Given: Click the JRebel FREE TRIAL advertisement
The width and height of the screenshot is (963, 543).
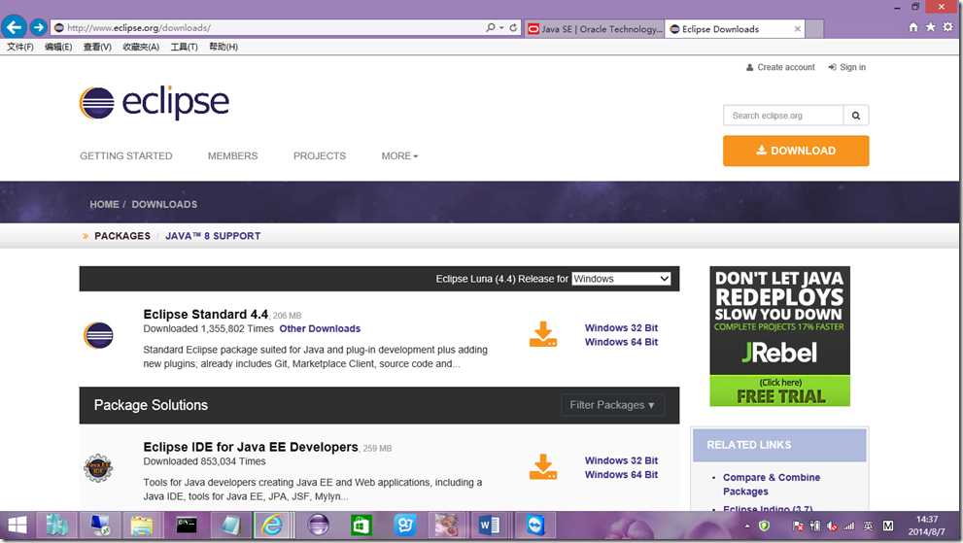Looking at the screenshot, I should coord(780,336).
